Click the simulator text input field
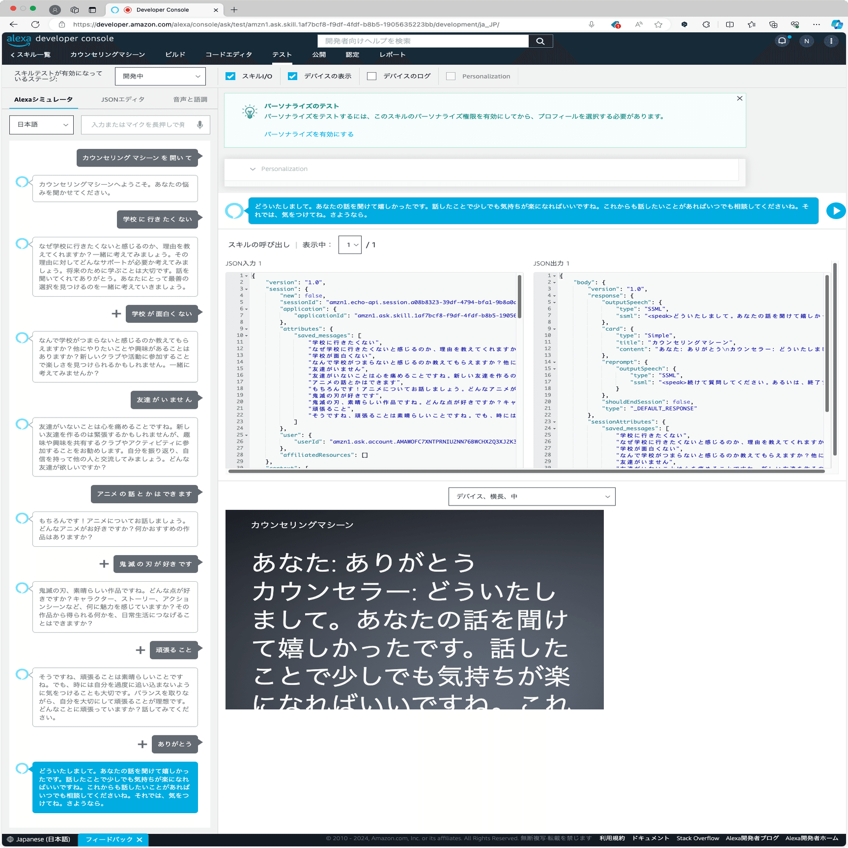 click(x=138, y=125)
